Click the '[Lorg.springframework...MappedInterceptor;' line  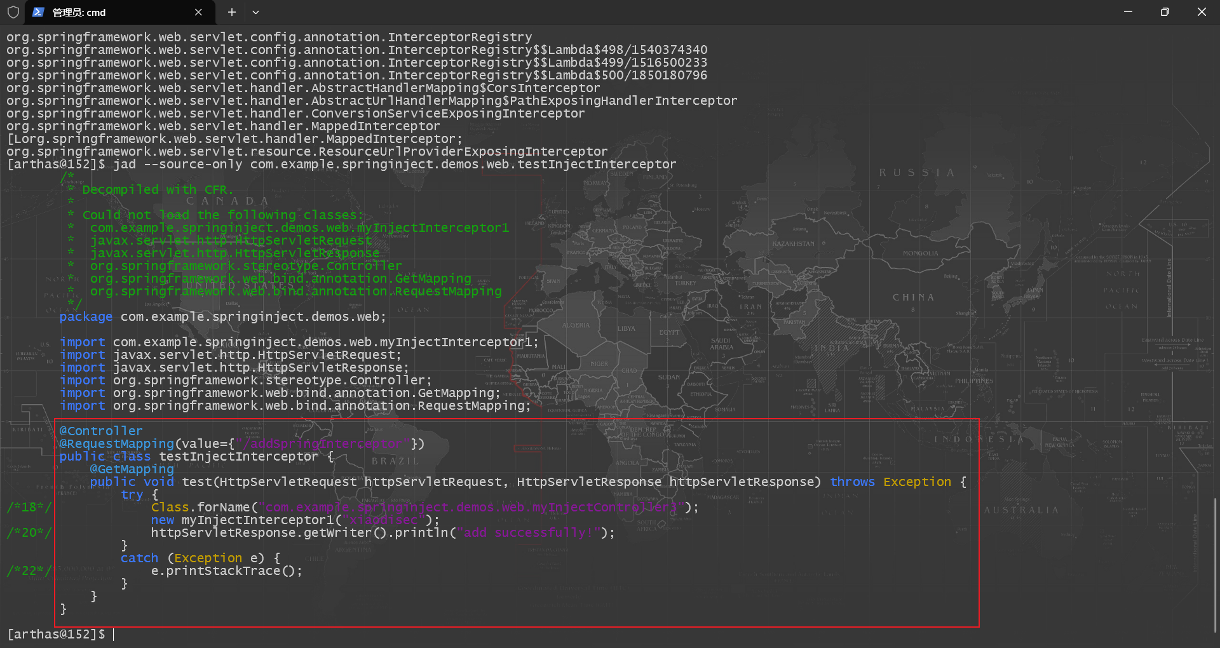point(234,139)
